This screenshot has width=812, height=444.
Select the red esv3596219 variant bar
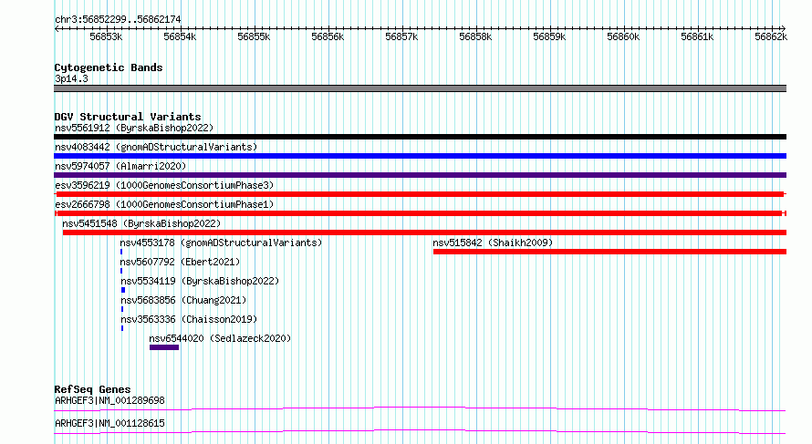point(420,194)
